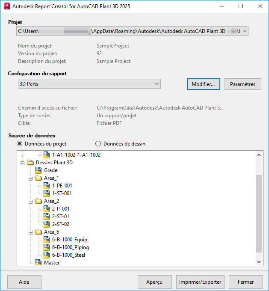The image size is (269, 291).
Task: Click the drawing icon for 6-B-1000_Steel
Action: 47,255
